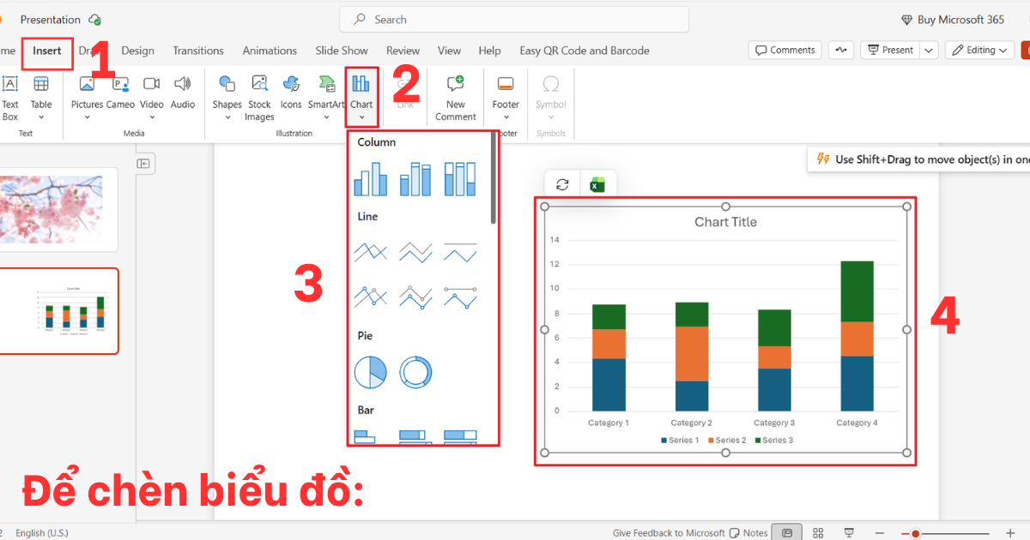Choose the basic line chart
The height and width of the screenshot is (540, 1030).
click(370, 252)
